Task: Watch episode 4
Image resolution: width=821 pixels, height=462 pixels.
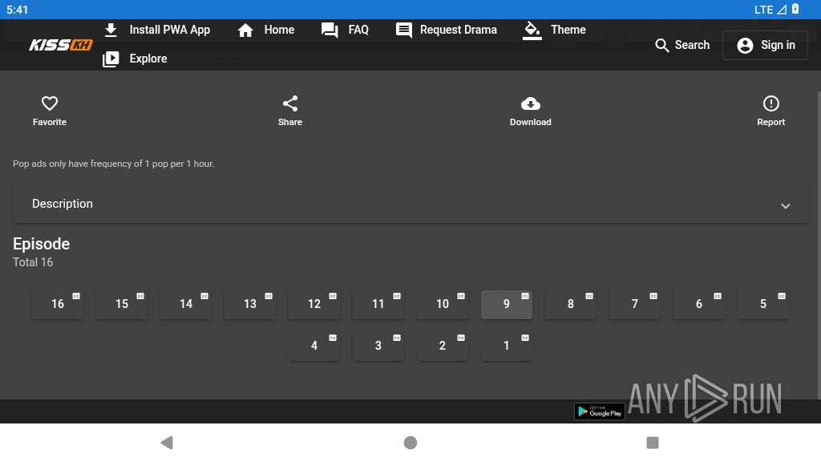Action: pyautogui.click(x=314, y=346)
